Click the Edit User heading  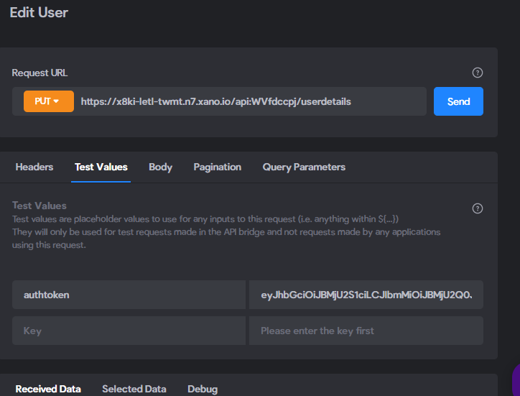[39, 13]
